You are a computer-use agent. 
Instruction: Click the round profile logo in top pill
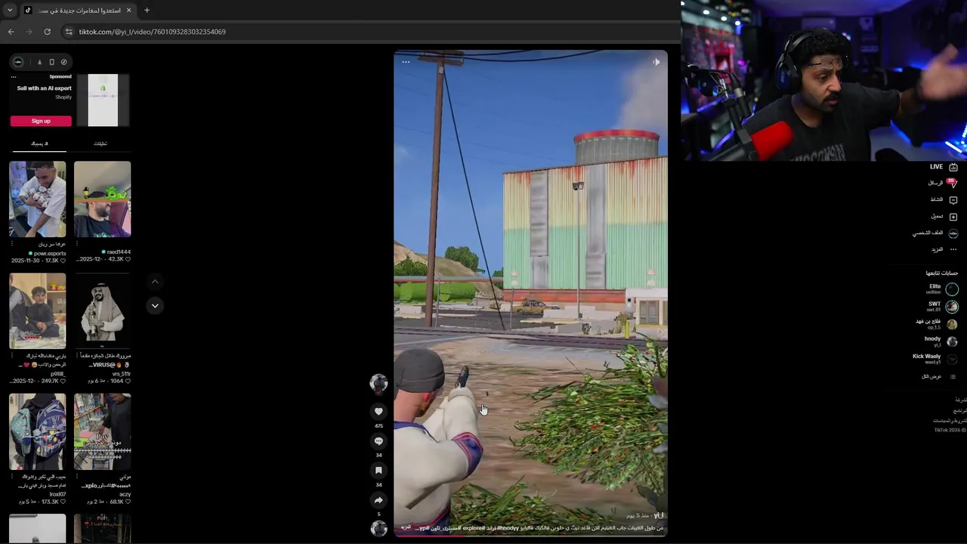[18, 62]
